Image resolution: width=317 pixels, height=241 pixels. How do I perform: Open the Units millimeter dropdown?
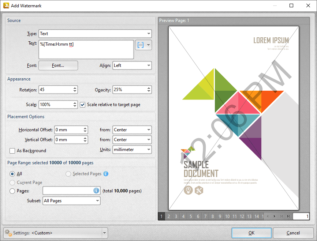149,150
